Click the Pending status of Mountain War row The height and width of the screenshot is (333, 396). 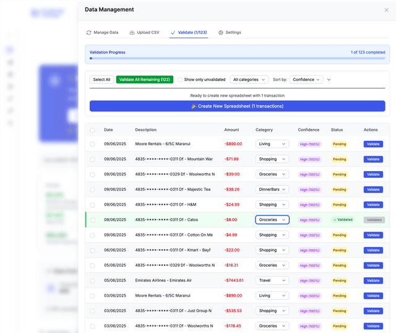coord(340,159)
